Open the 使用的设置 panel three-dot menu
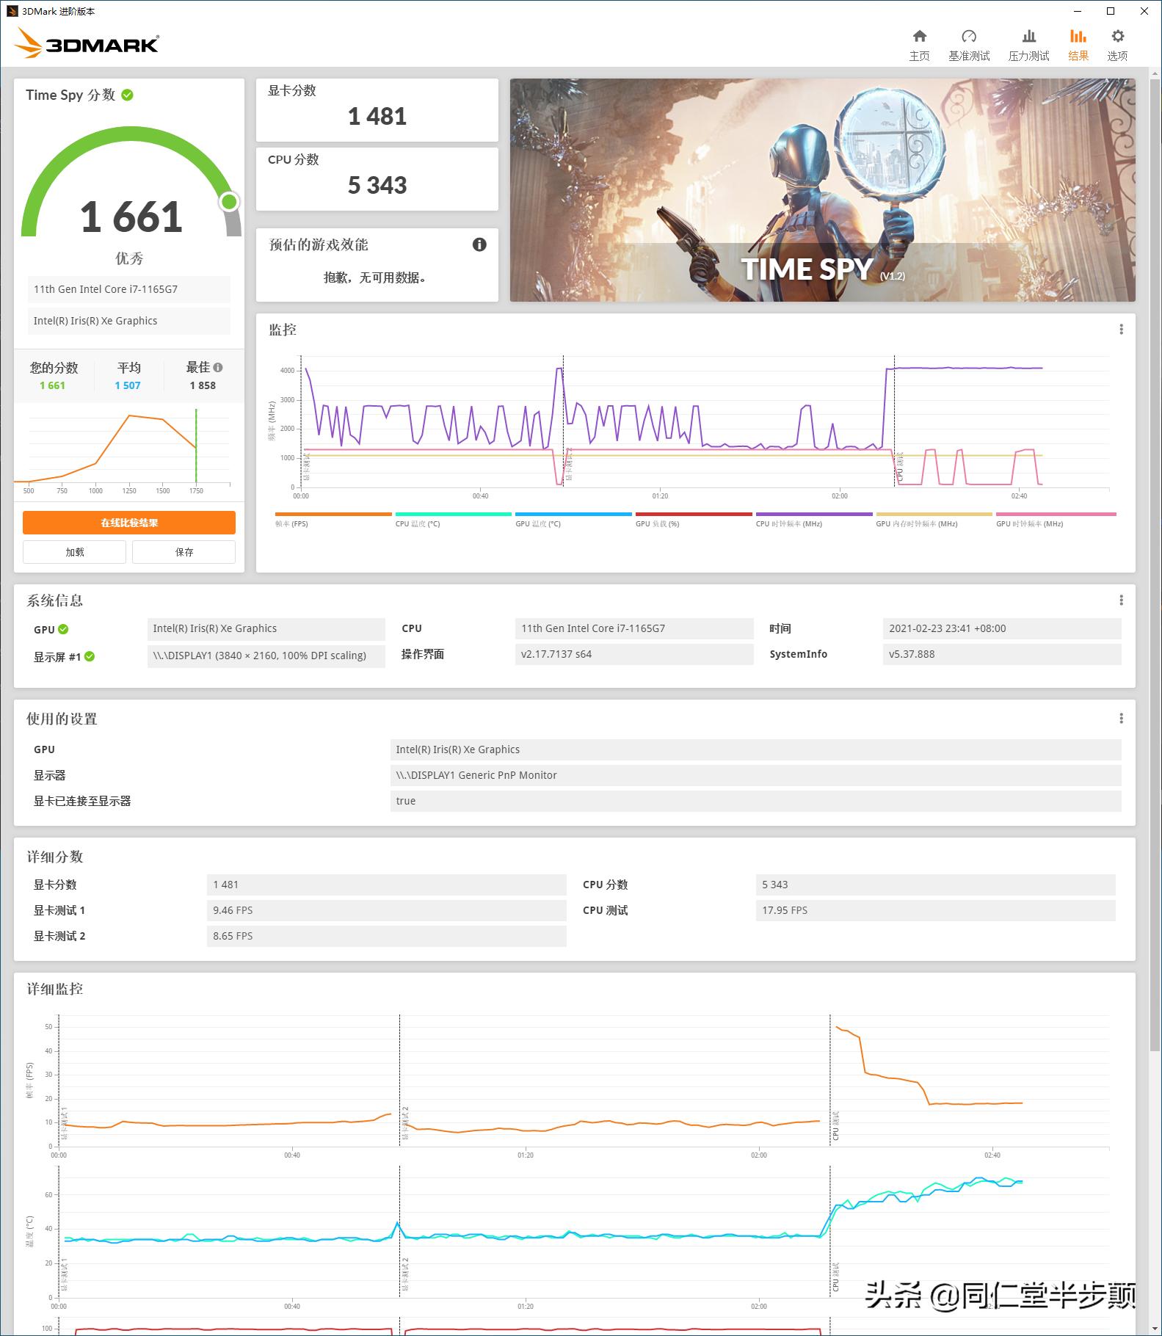1162x1336 pixels. [x=1121, y=719]
